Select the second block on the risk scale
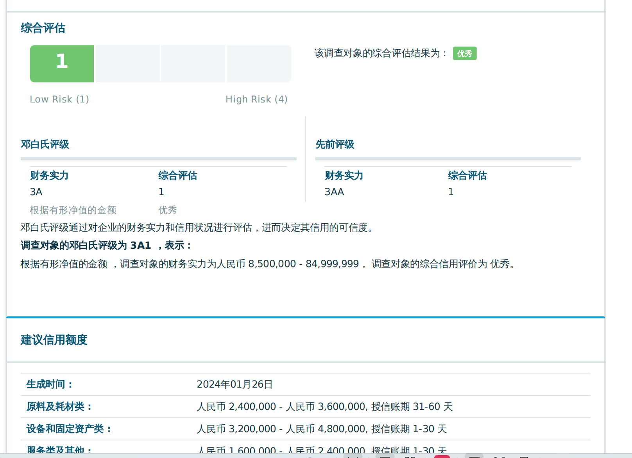The height and width of the screenshot is (458, 632). [127, 63]
